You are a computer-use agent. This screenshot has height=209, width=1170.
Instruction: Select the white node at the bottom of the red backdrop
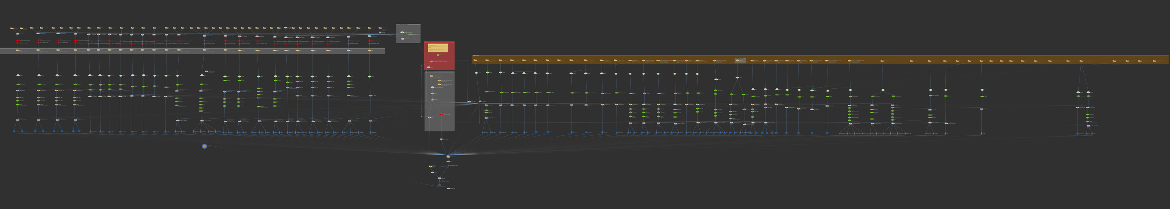click(x=429, y=67)
